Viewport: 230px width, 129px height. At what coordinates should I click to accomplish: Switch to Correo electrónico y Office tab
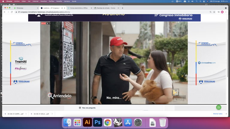pos(79,8)
